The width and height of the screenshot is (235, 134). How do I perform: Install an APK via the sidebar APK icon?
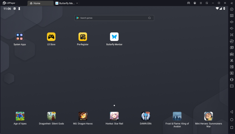[x=232, y=54]
